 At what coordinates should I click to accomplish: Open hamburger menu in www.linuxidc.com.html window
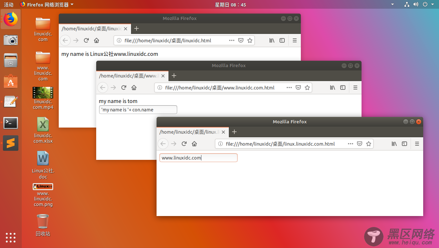355,88
